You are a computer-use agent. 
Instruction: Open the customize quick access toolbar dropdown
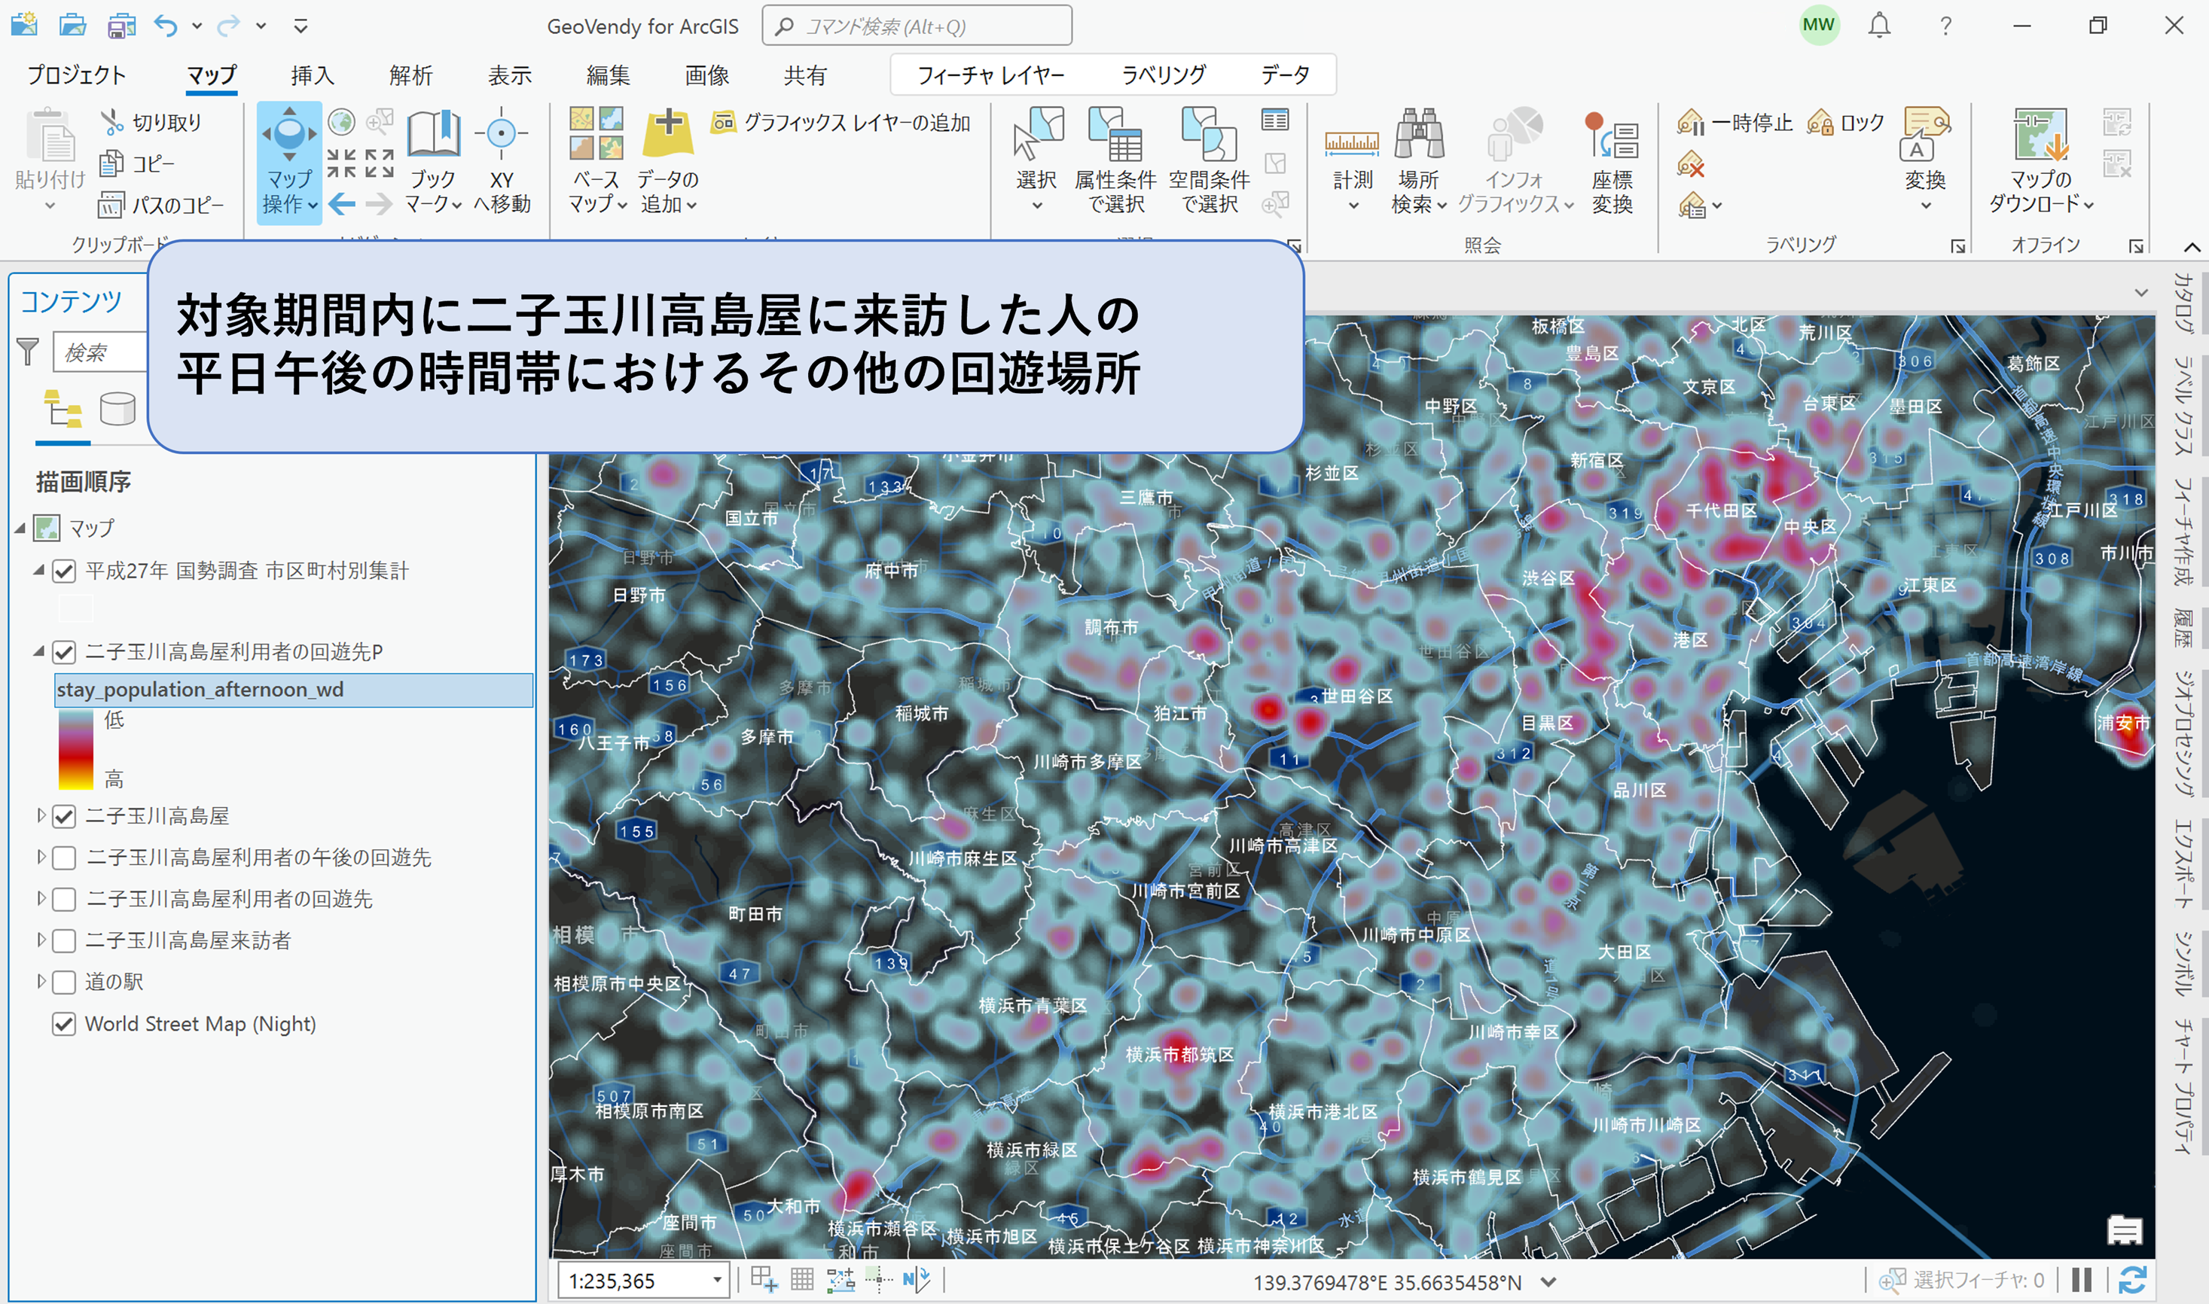point(301,26)
